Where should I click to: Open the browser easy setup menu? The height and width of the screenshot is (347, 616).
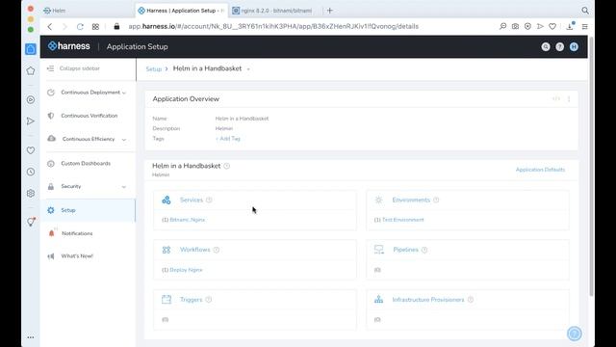pyautogui.click(x=585, y=26)
